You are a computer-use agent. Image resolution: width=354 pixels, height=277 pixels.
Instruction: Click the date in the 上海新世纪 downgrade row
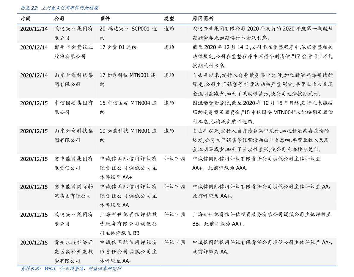click(x=34, y=215)
